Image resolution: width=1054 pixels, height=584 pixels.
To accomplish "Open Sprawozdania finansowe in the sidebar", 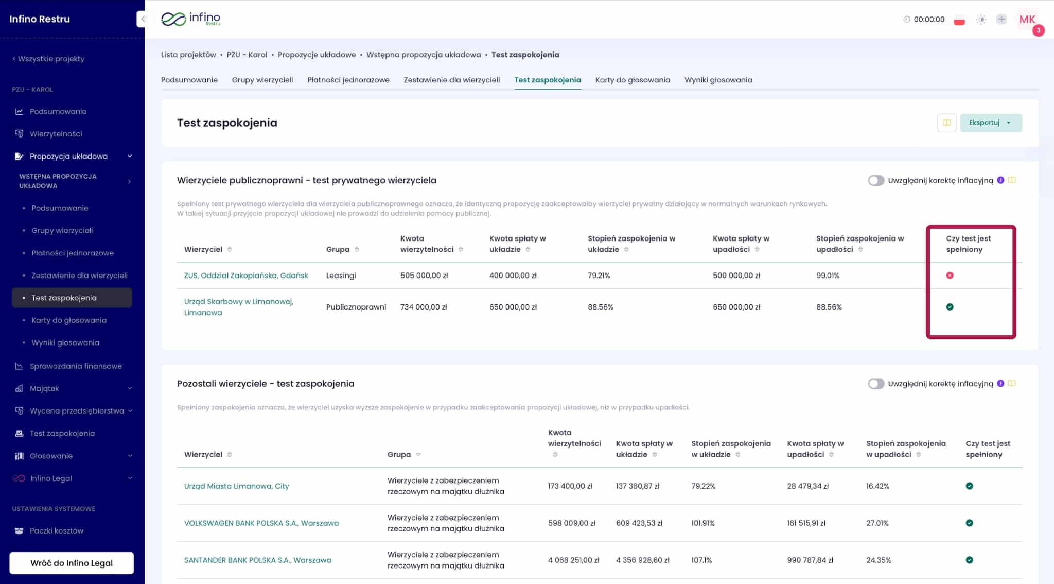I will [x=76, y=366].
